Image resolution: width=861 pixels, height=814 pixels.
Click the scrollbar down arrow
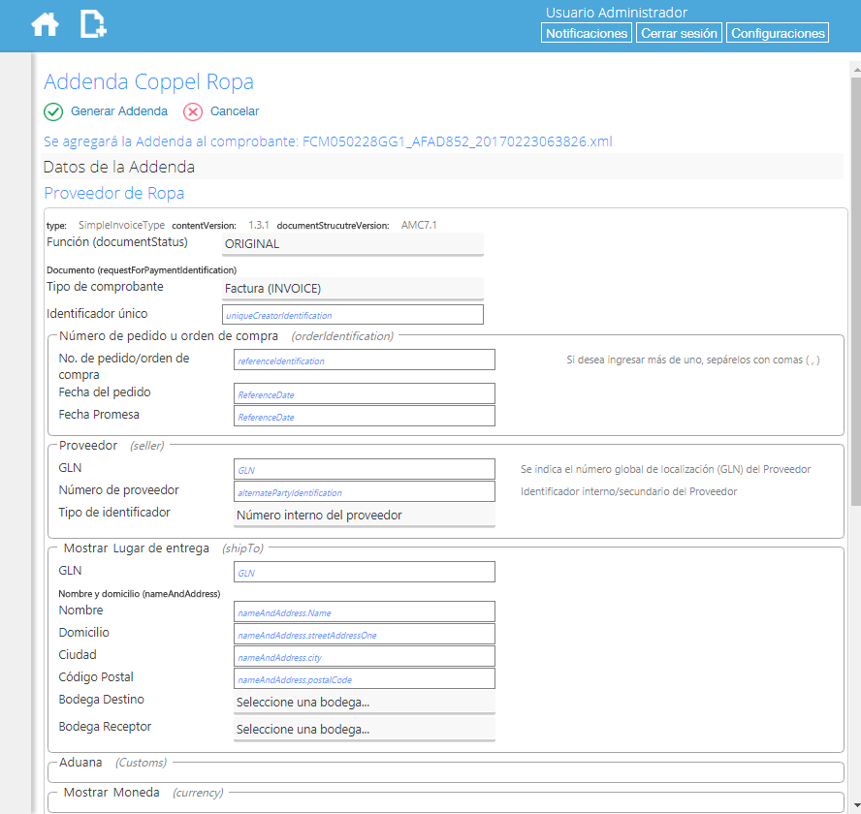coord(856,804)
